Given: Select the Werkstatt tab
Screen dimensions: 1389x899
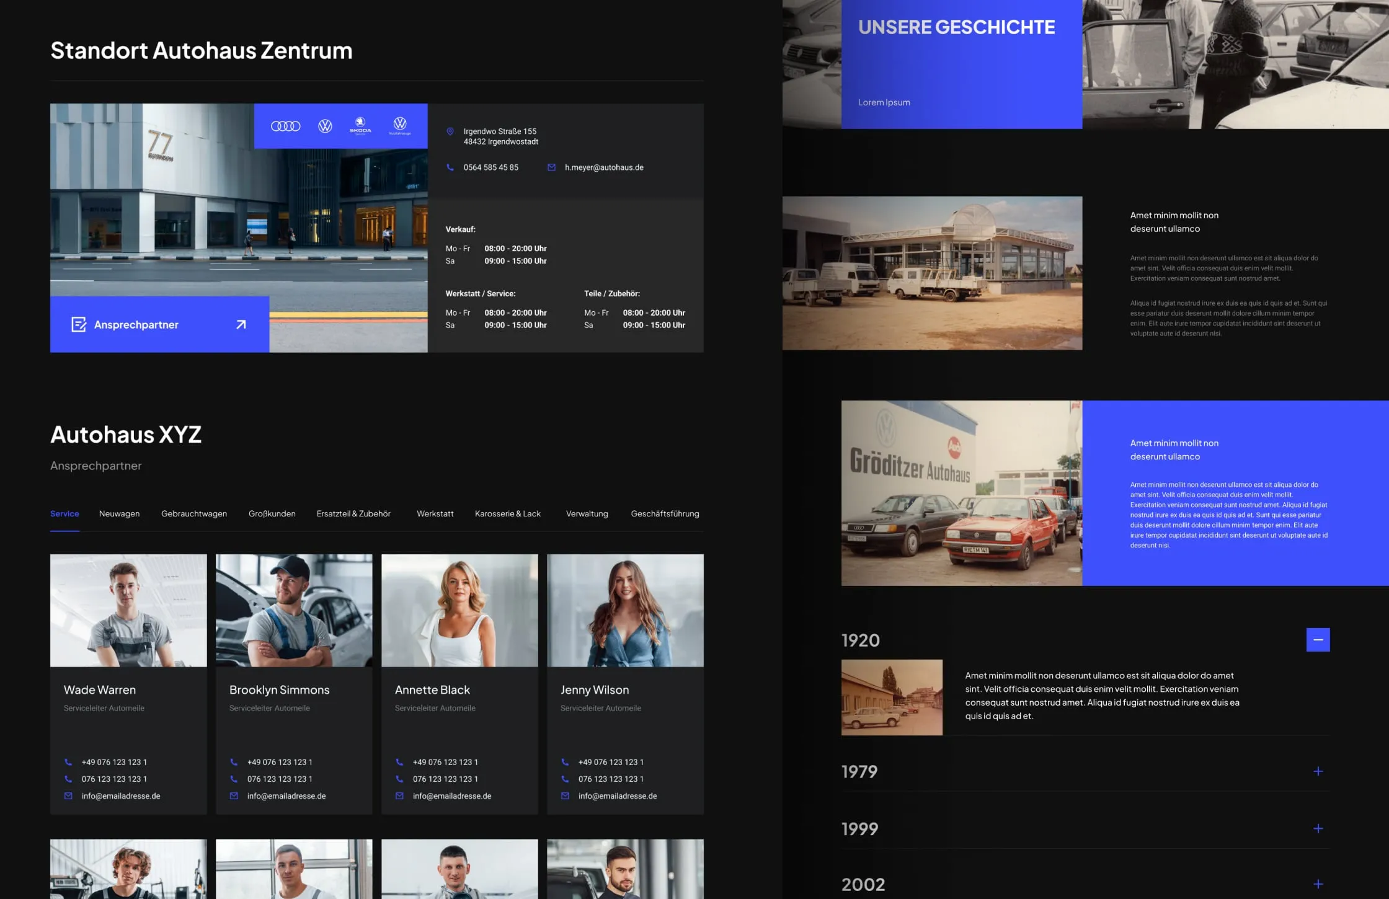Looking at the screenshot, I should 435,513.
